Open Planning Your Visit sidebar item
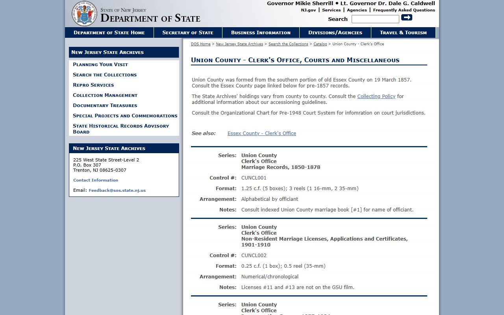This screenshot has height=315, width=504. tap(100, 65)
